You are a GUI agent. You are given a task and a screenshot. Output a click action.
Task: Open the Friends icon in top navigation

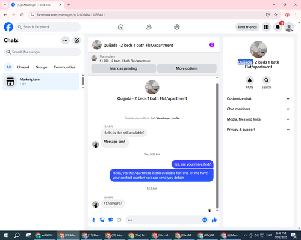coord(149,27)
